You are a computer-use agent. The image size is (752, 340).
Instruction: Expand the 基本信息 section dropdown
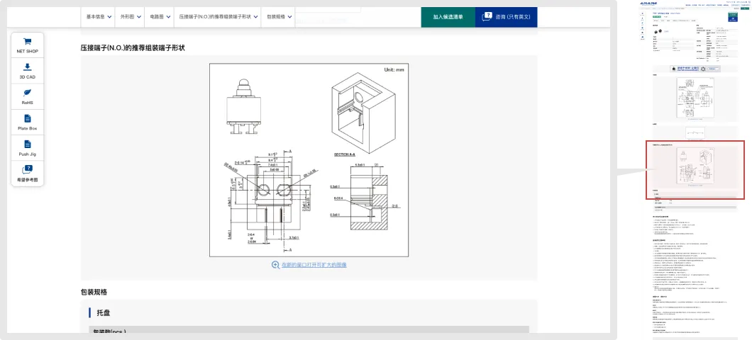[98, 16]
